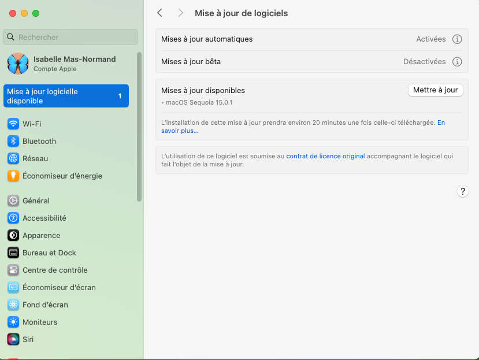Viewport: 479px width, 360px height.
Task: Click the Activées status text
Action: point(430,39)
